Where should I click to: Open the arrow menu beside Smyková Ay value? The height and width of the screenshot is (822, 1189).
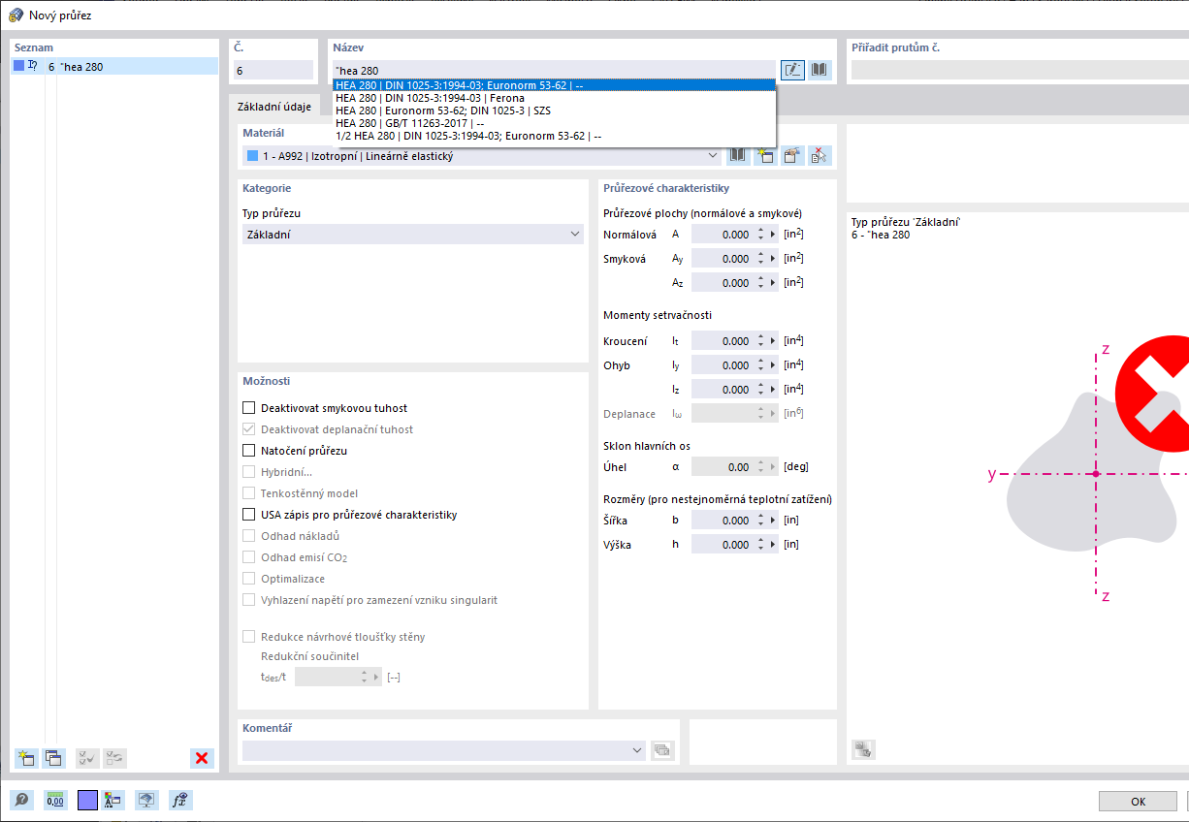coord(773,259)
